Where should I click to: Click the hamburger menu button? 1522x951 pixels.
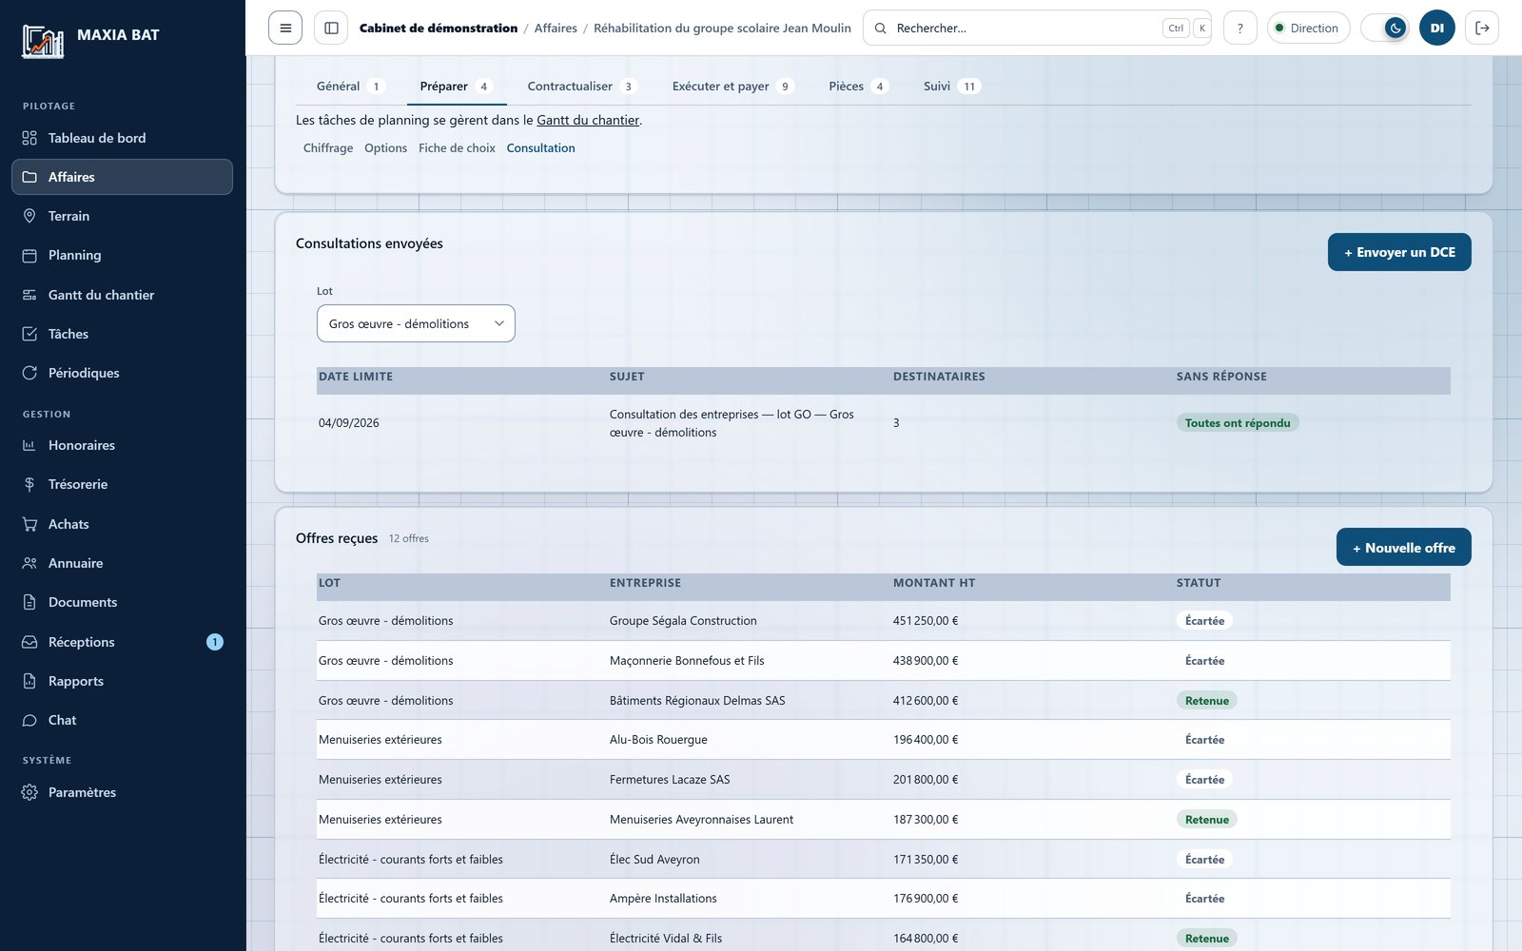pyautogui.click(x=285, y=28)
